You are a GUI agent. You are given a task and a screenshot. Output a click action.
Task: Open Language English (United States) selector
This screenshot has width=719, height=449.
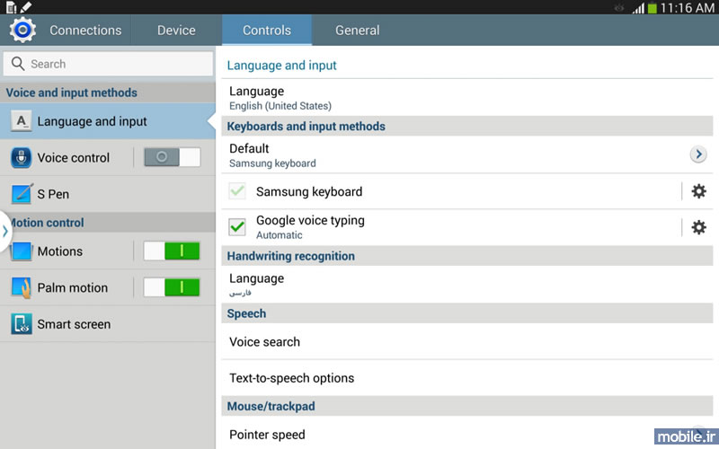coord(466,98)
